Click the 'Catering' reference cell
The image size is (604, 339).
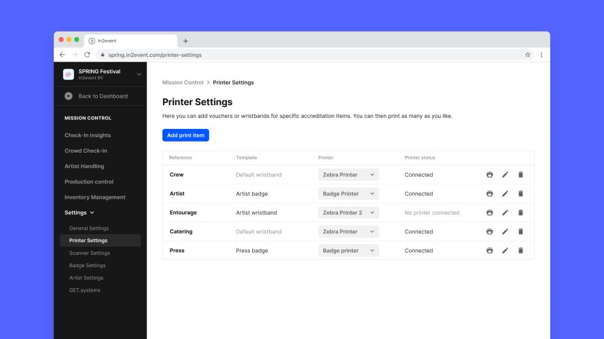(x=181, y=231)
